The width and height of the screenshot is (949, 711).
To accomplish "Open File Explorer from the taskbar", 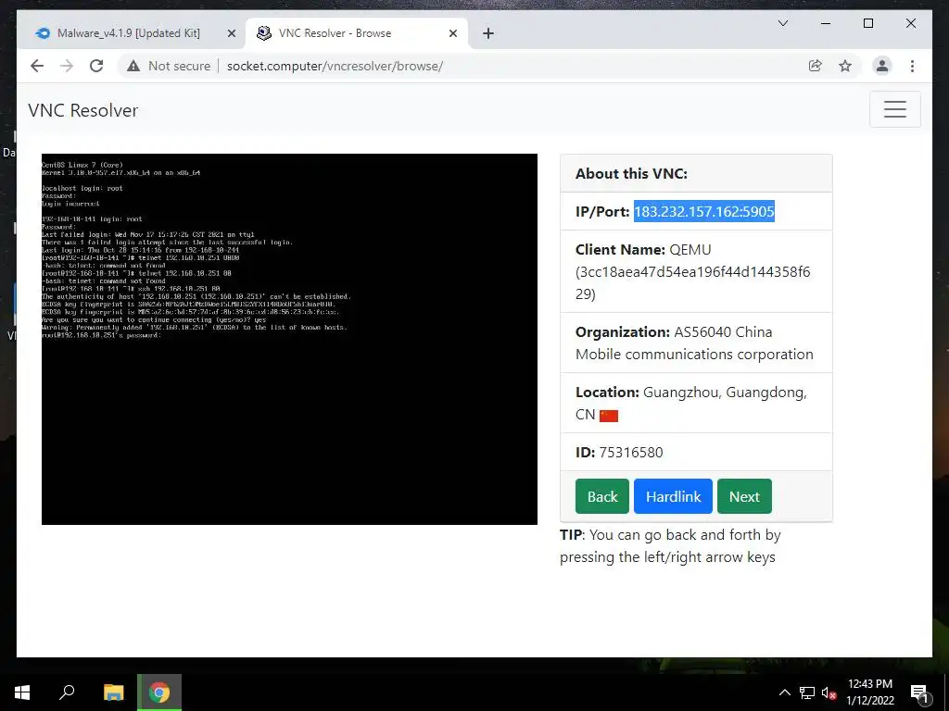I will point(113,692).
